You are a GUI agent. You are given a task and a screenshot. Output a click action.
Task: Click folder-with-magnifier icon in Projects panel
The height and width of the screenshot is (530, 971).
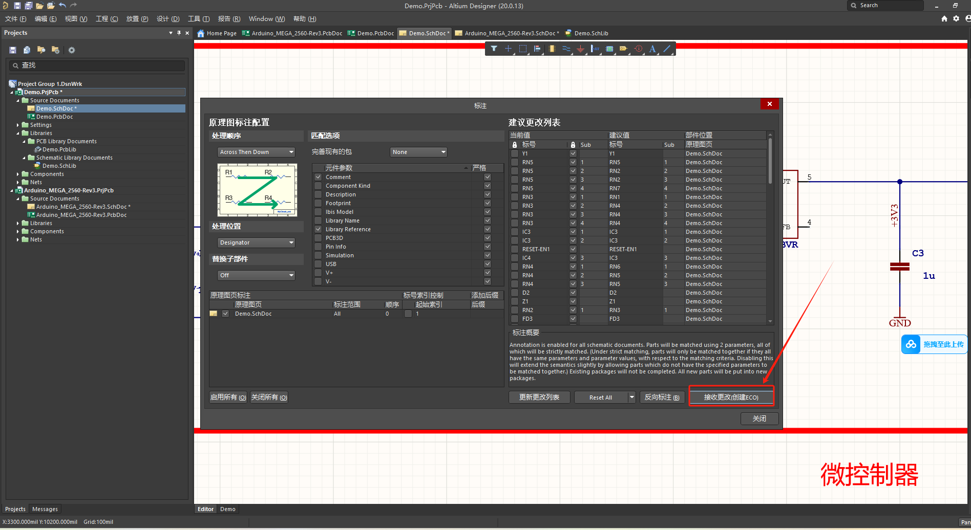[x=41, y=50]
